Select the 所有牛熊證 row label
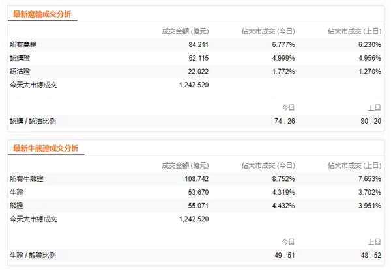 coord(27,179)
